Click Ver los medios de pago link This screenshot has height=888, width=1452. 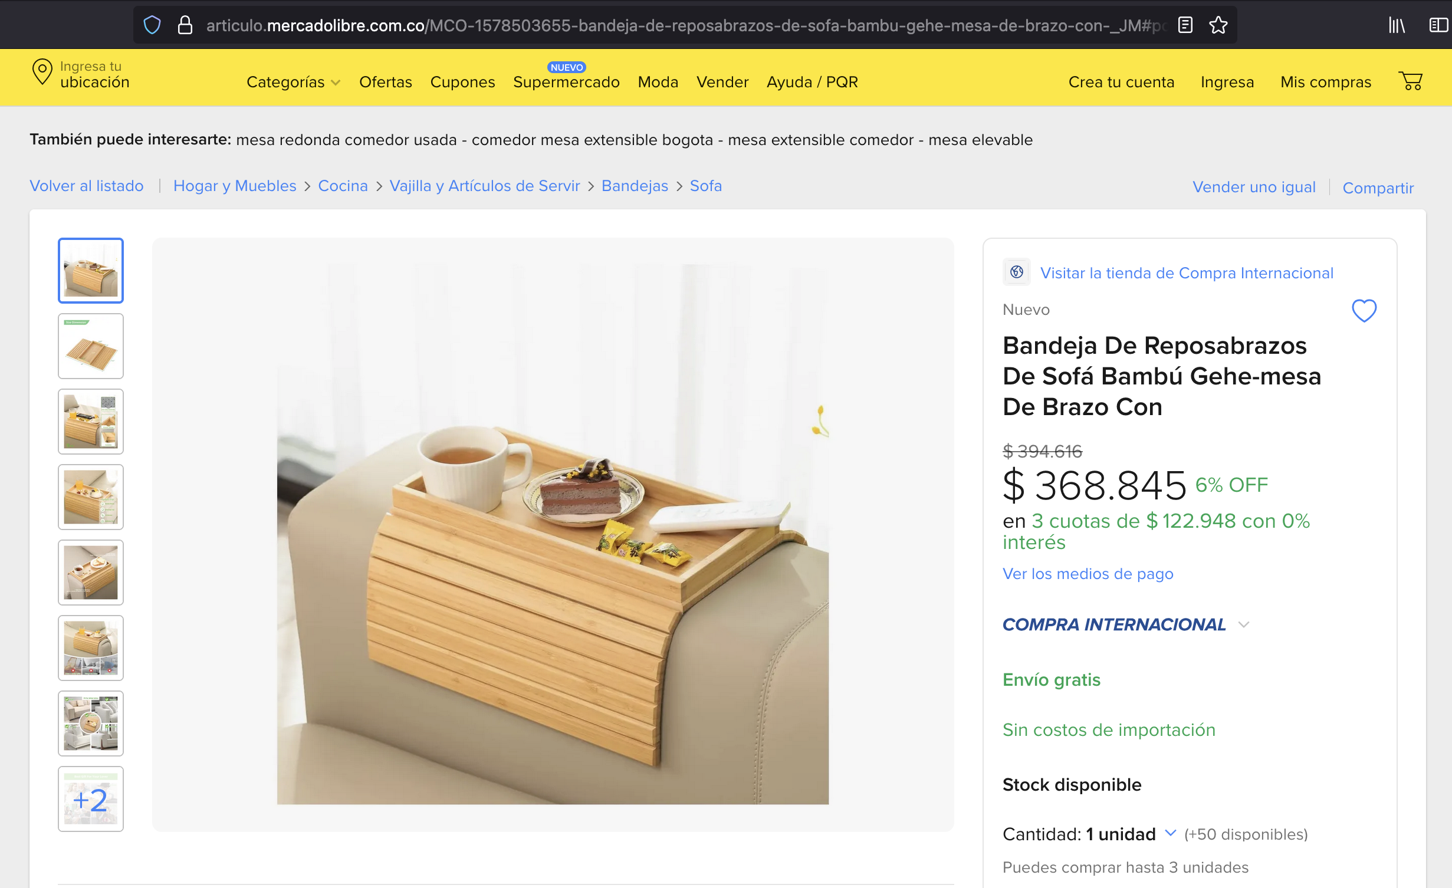tap(1087, 573)
